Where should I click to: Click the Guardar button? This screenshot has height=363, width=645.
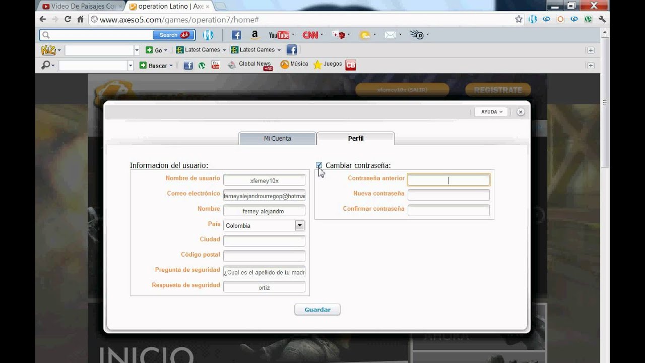[x=317, y=310]
